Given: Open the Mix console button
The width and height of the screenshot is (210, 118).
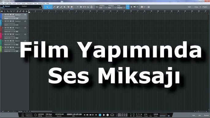Looking at the screenshot, I should (x=200, y=115).
